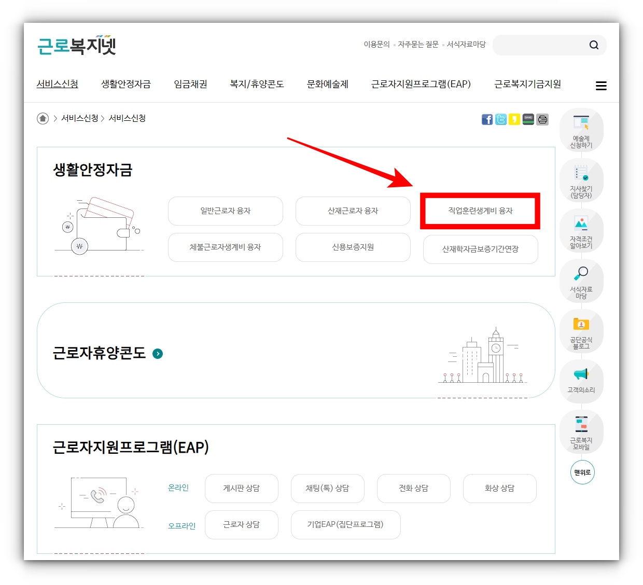Select the home icon in the breadcrumb

(43, 118)
